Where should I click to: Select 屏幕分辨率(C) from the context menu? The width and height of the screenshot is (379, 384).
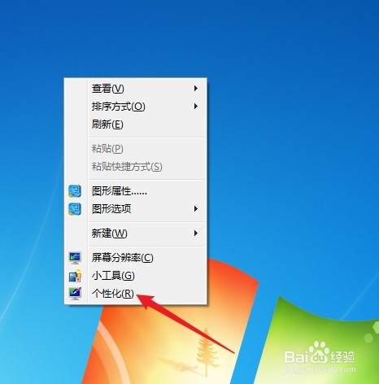pyautogui.click(x=136, y=257)
